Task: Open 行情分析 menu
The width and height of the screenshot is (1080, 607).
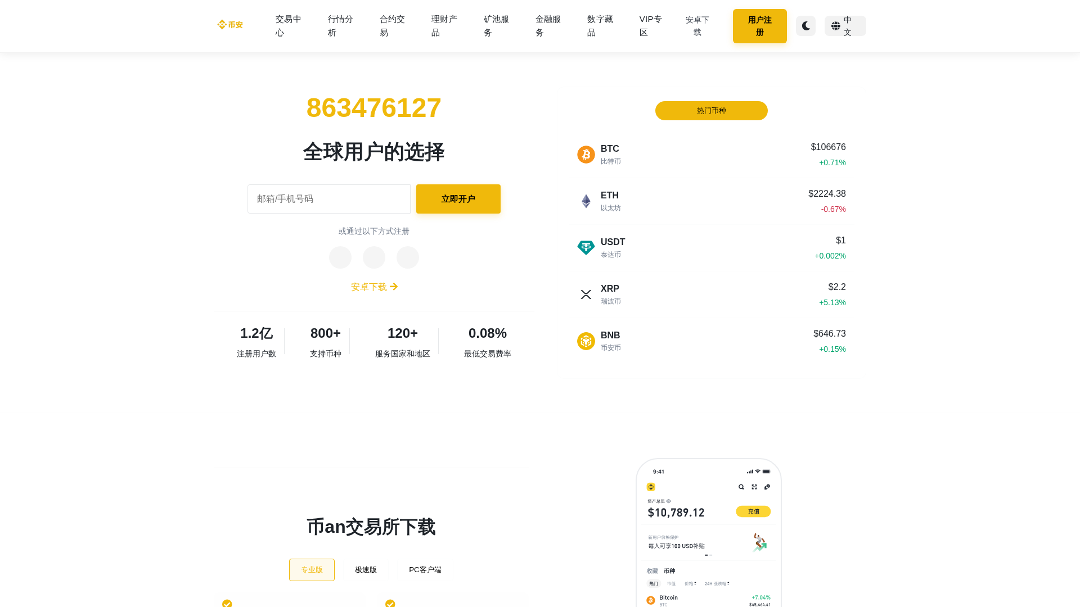Action: [340, 26]
